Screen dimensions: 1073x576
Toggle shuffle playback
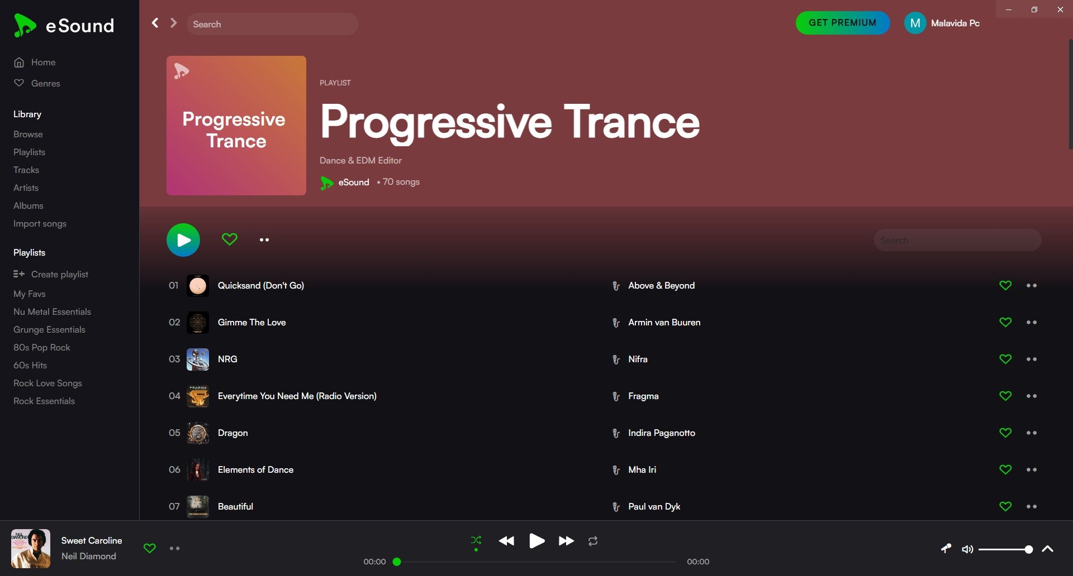[x=476, y=540]
